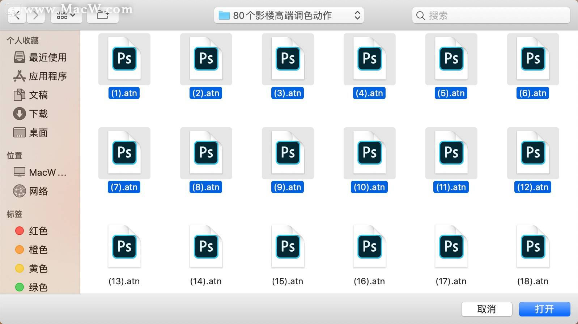The image size is (578, 324).
Task: Go back with the left arrow button
Action: pos(17,15)
